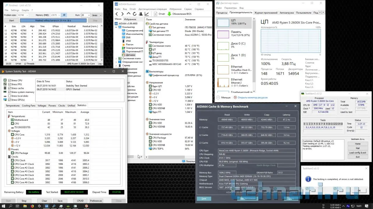
Task: Open the user icon in AIDA64 toolbar
Action: (x=141, y=14)
